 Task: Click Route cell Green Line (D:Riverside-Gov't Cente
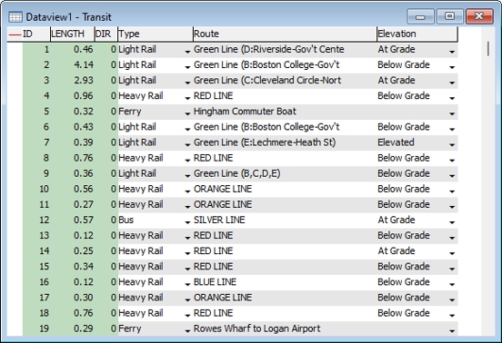(285, 50)
